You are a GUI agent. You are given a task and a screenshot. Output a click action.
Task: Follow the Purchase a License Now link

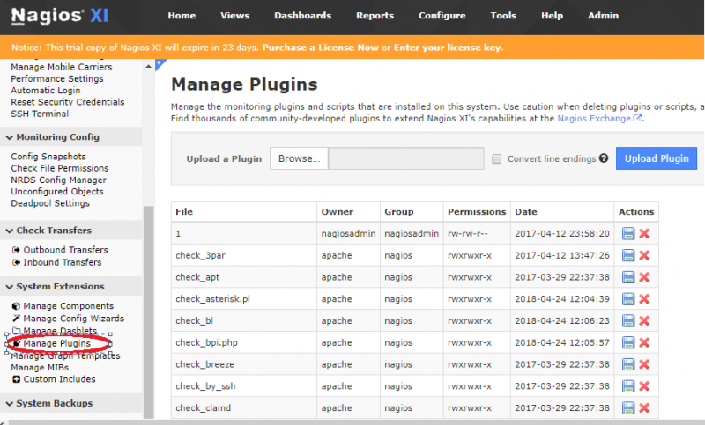click(320, 48)
